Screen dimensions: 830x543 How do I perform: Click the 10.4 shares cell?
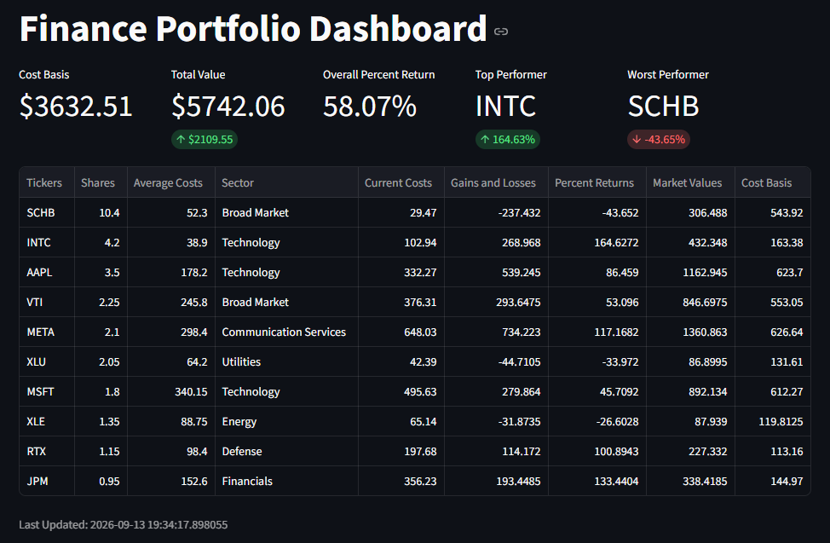click(101, 212)
